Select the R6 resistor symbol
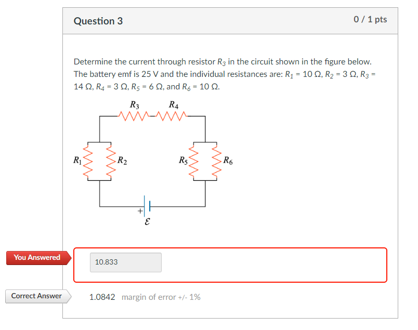The width and height of the screenshot is (418, 330). click(216, 161)
